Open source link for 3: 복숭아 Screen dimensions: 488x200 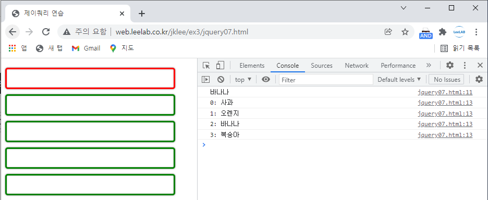tap(445, 135)
